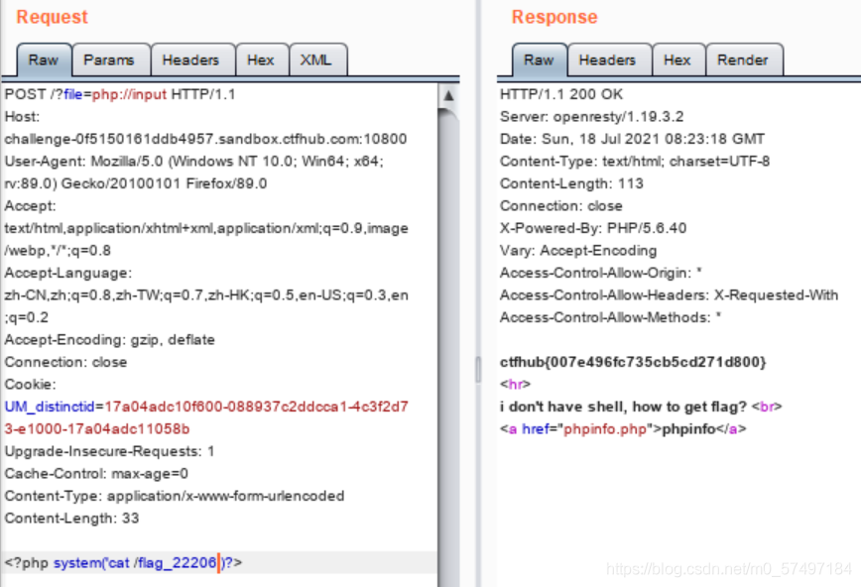861x587 pixels.
Task: Click the X-Powered-By: PHP/5.6.40 line
Action: coord(593,228)
